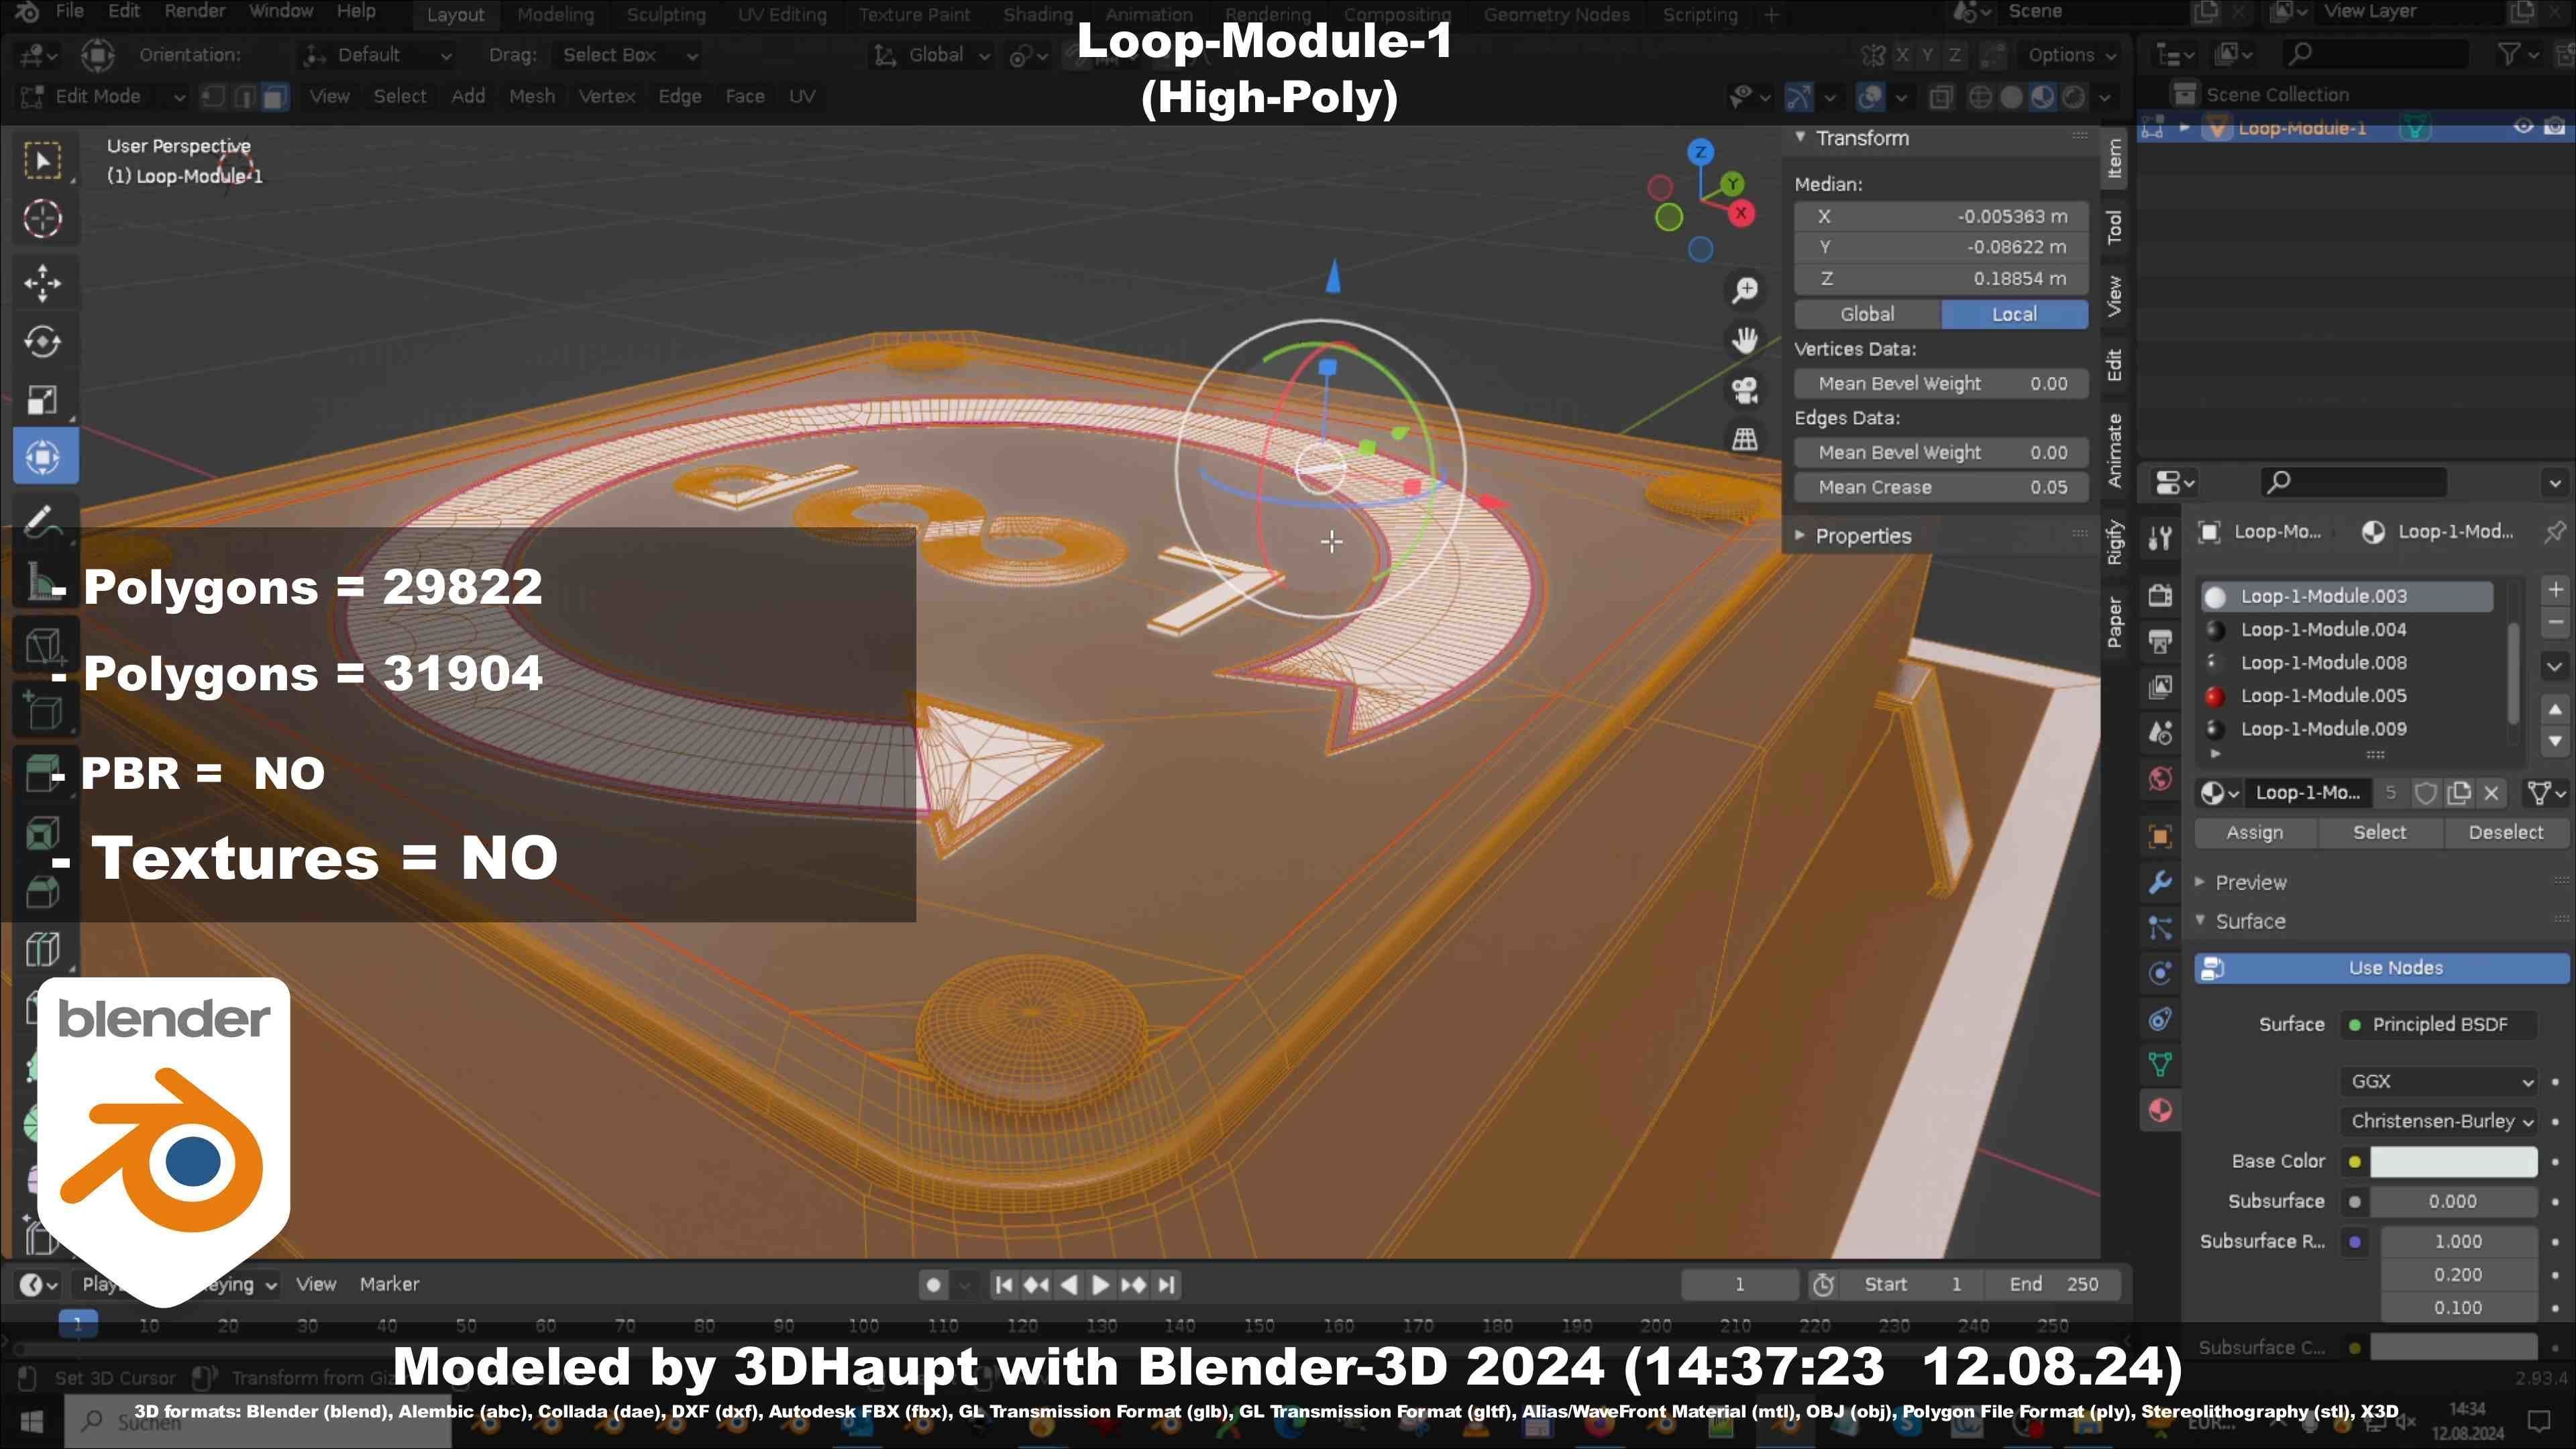This screenshot has width=2576, height=1449.
Task: Open the Render properties tab icon
Action: pyautogui.click(x=2160, y=595)
